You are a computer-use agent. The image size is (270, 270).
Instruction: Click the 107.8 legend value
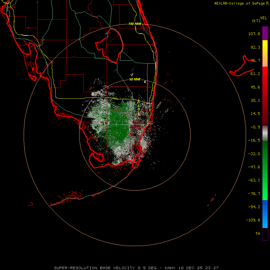click(x=254, y=34)
